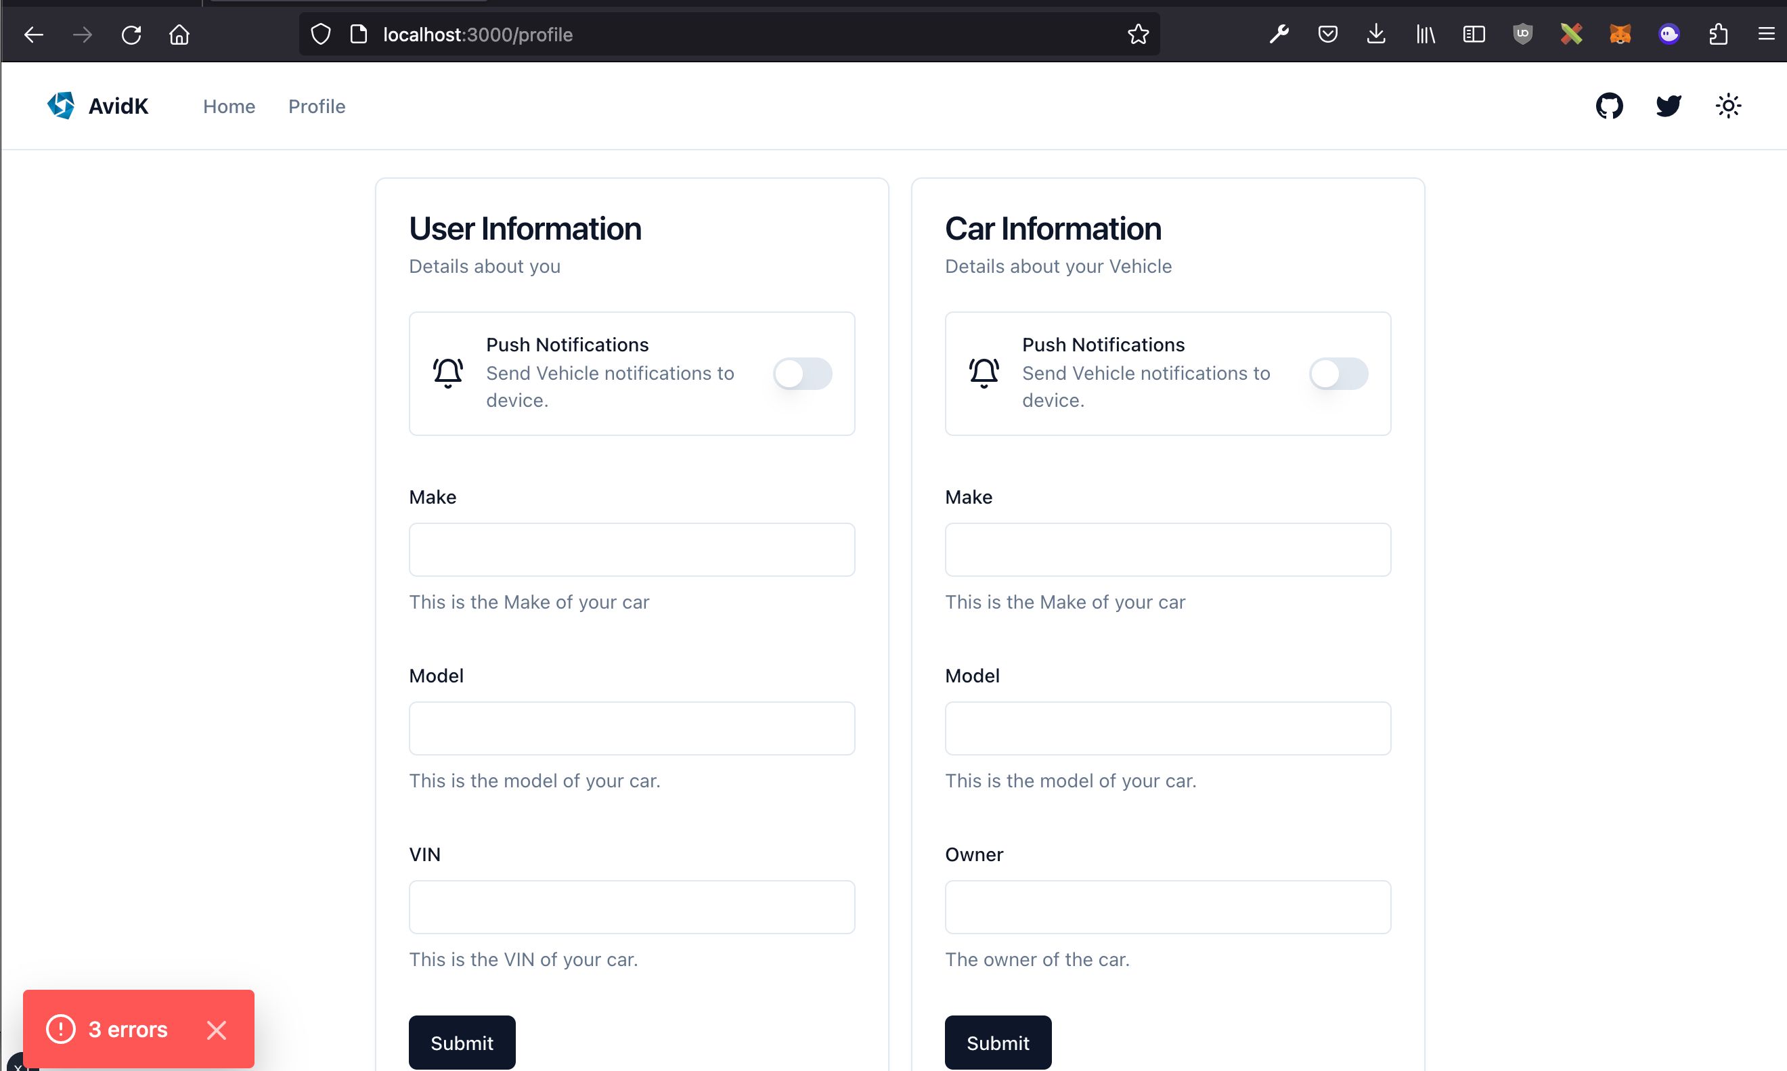Click bell icon in User Information card
This screenshot has height=1071, width=1787.
point(448,373)
